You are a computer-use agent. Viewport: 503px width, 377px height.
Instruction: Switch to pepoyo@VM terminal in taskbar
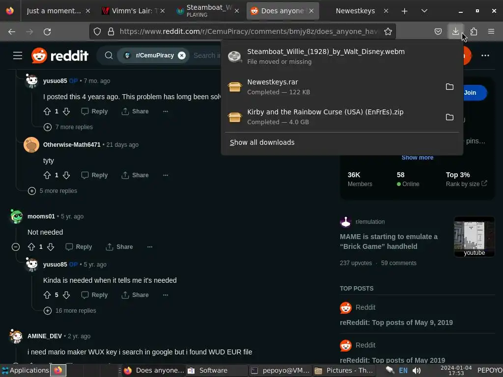(x=279, y=370)
